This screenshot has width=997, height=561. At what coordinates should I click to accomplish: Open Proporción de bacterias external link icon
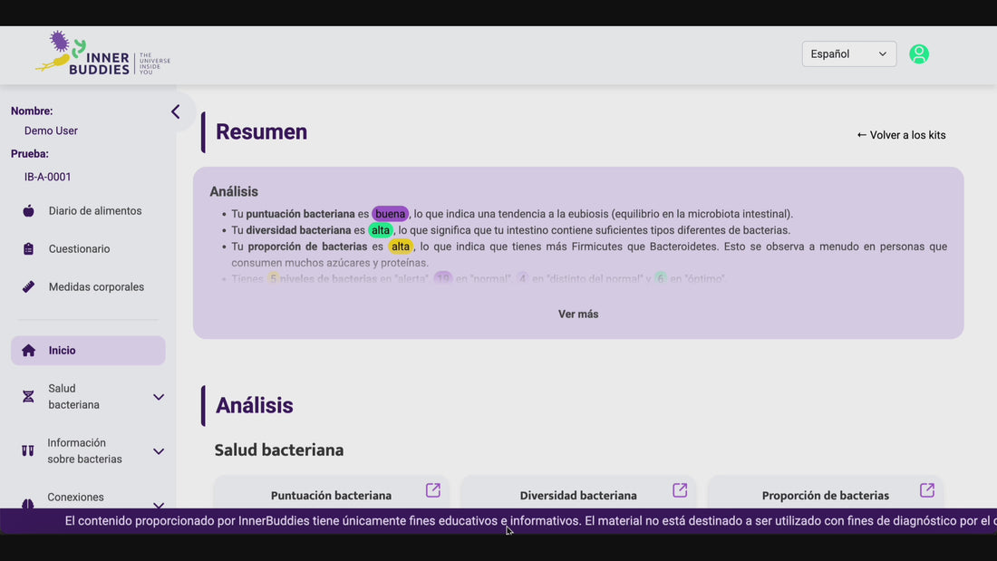point(927,490)
